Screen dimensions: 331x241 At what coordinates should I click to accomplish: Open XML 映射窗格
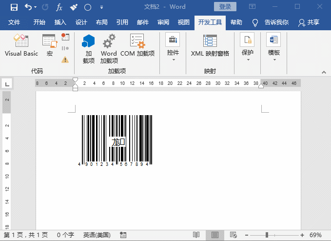click(210, 45)
